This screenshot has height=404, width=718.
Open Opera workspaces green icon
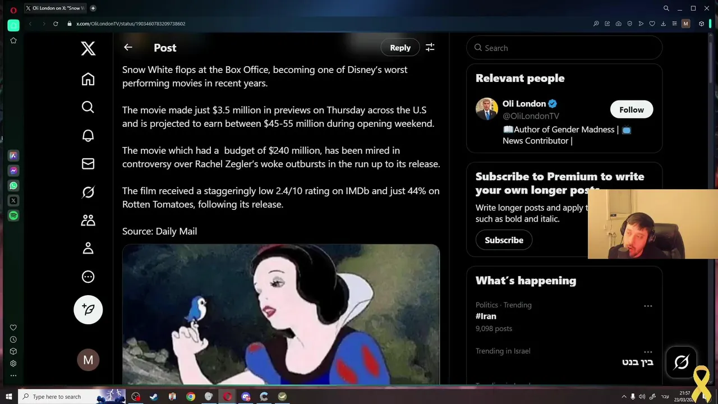13,25
